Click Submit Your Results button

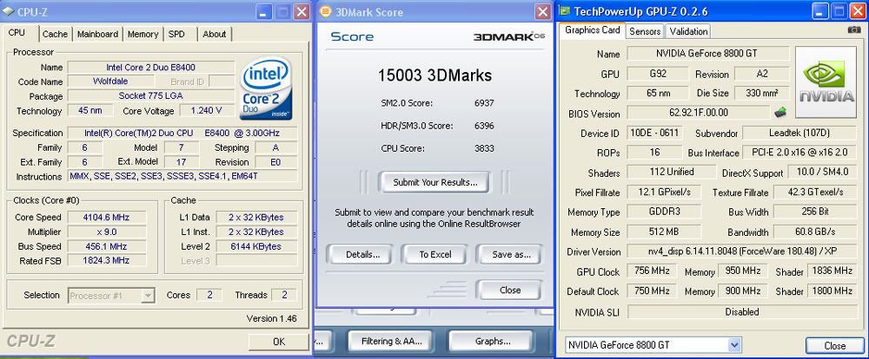point(434,182)
